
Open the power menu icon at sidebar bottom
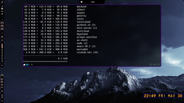tap(2, 101)
